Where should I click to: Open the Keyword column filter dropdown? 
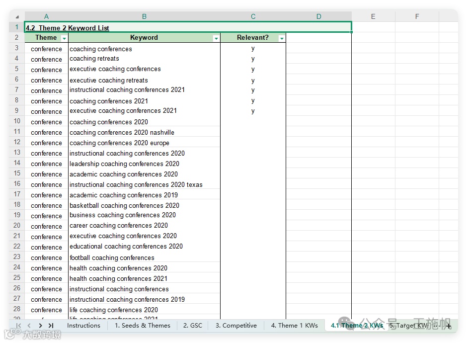pyautogui.click(x=216, y=38)
